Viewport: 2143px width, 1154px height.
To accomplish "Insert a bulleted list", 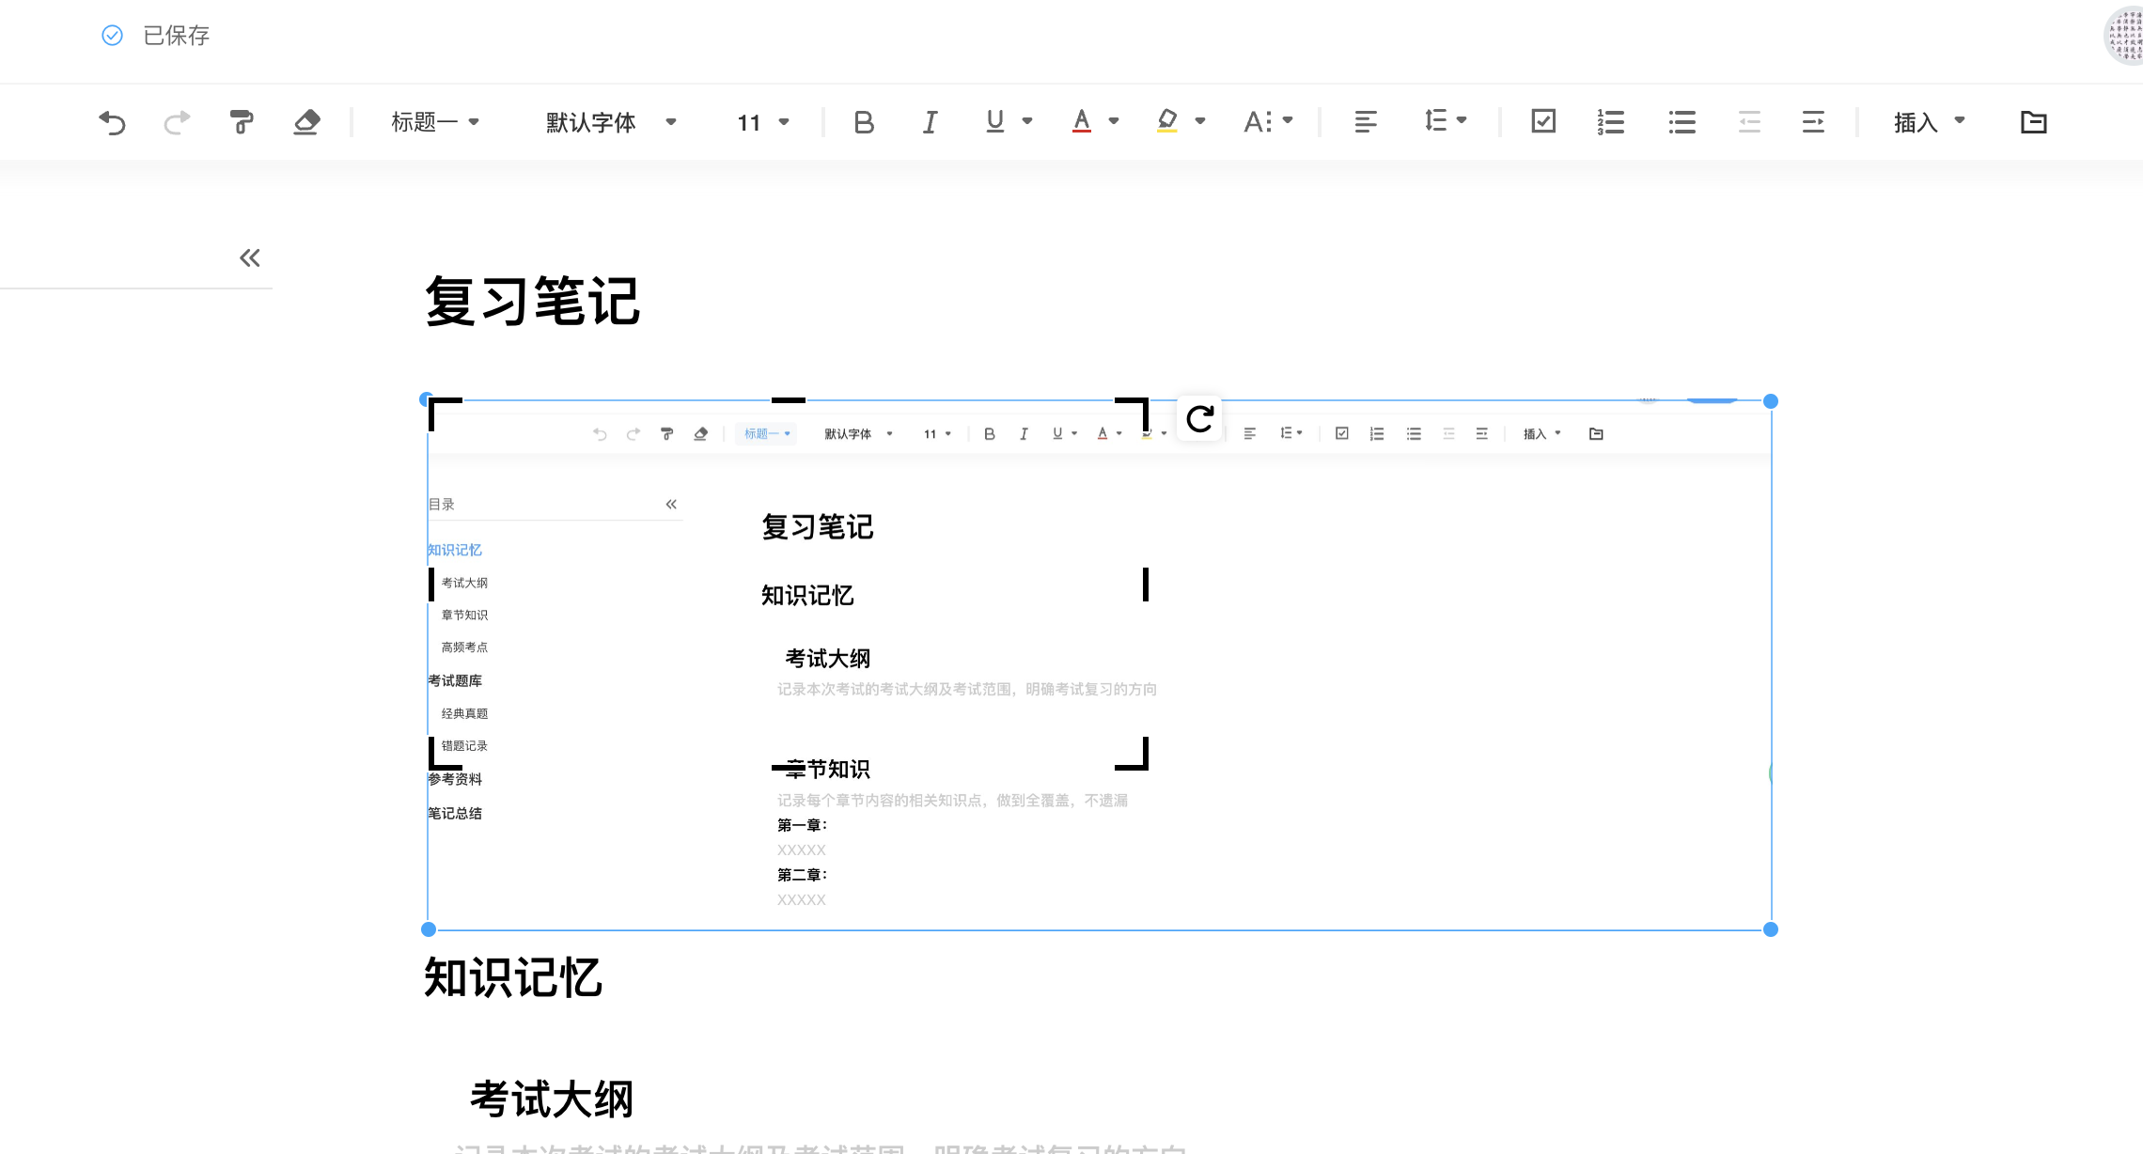I will point(1682,122).
